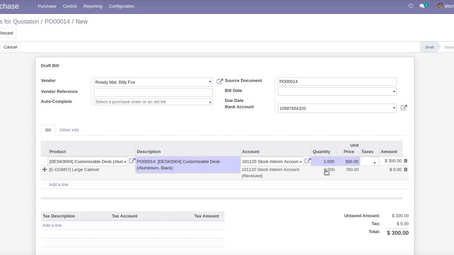The height and width of the screenshot is (255, 454).
Task: Click the Untaxed Amount $ 300.00 value
Action: (400, 216)
